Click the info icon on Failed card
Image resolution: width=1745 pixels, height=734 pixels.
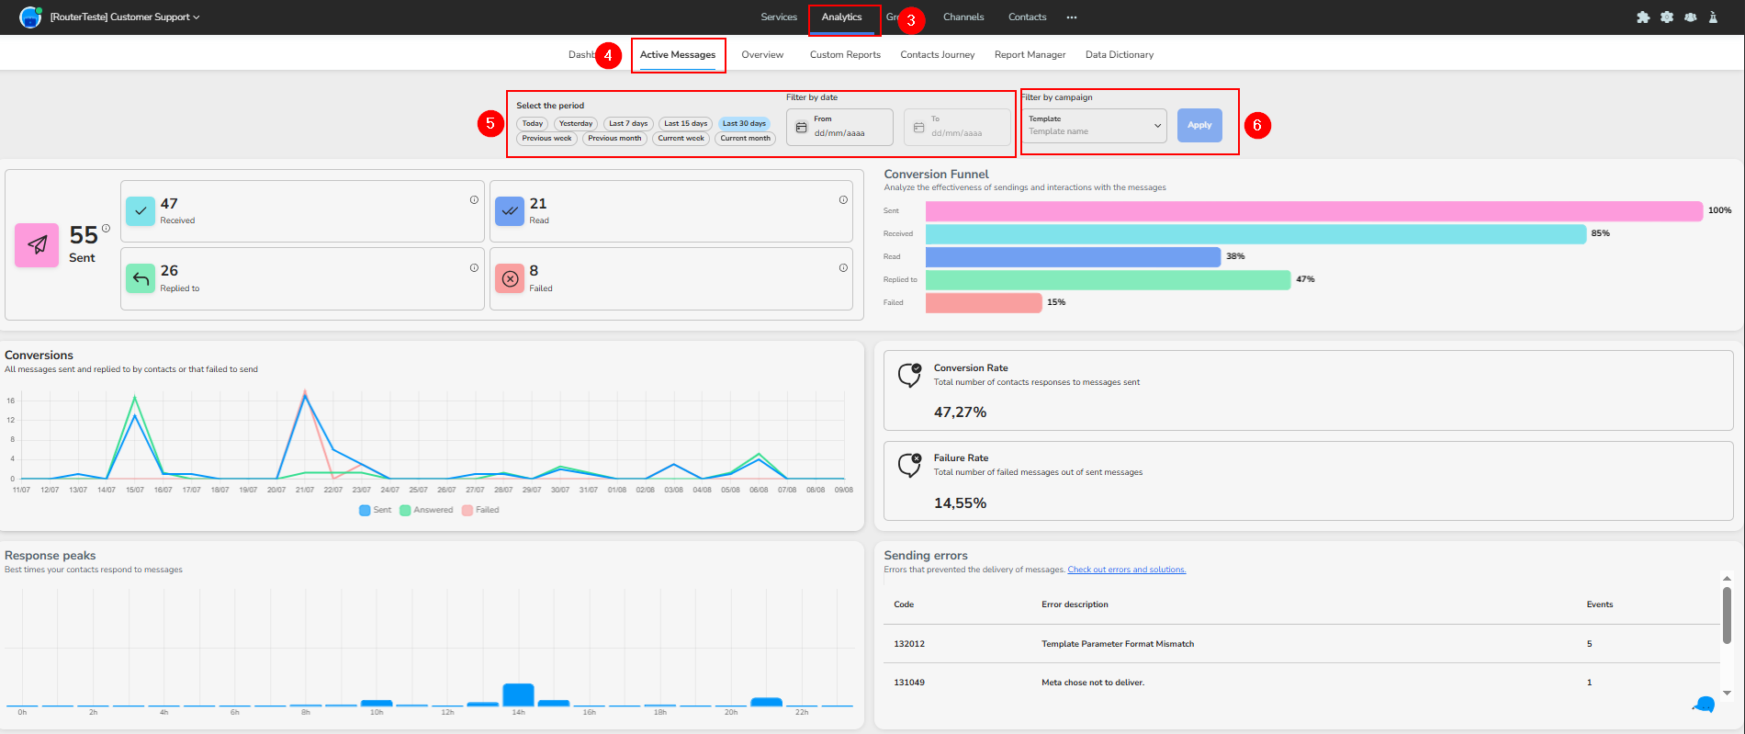pyautogui.click(x=843, y=267)
